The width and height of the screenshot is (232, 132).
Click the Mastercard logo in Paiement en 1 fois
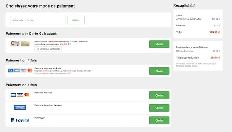point(27,95)
